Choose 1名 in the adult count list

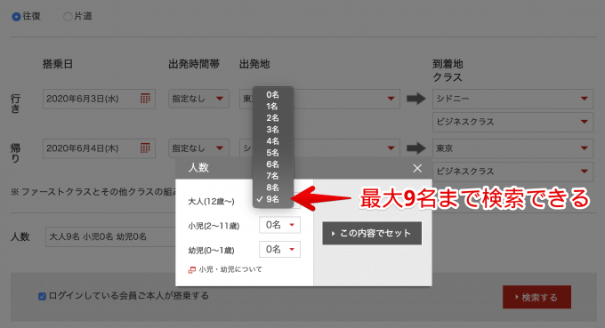[273, 107]
